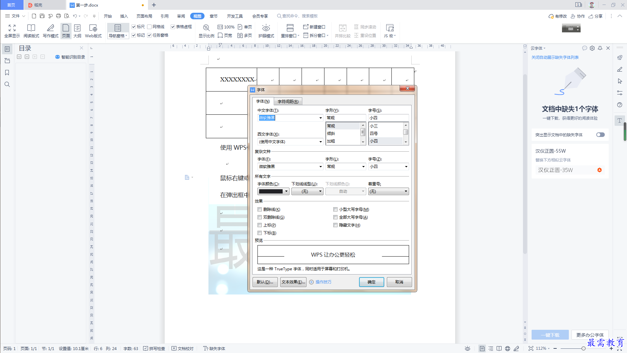Enable eye protection mode
The width and height of the screenshot is (627, 353).
pos(266,31)
